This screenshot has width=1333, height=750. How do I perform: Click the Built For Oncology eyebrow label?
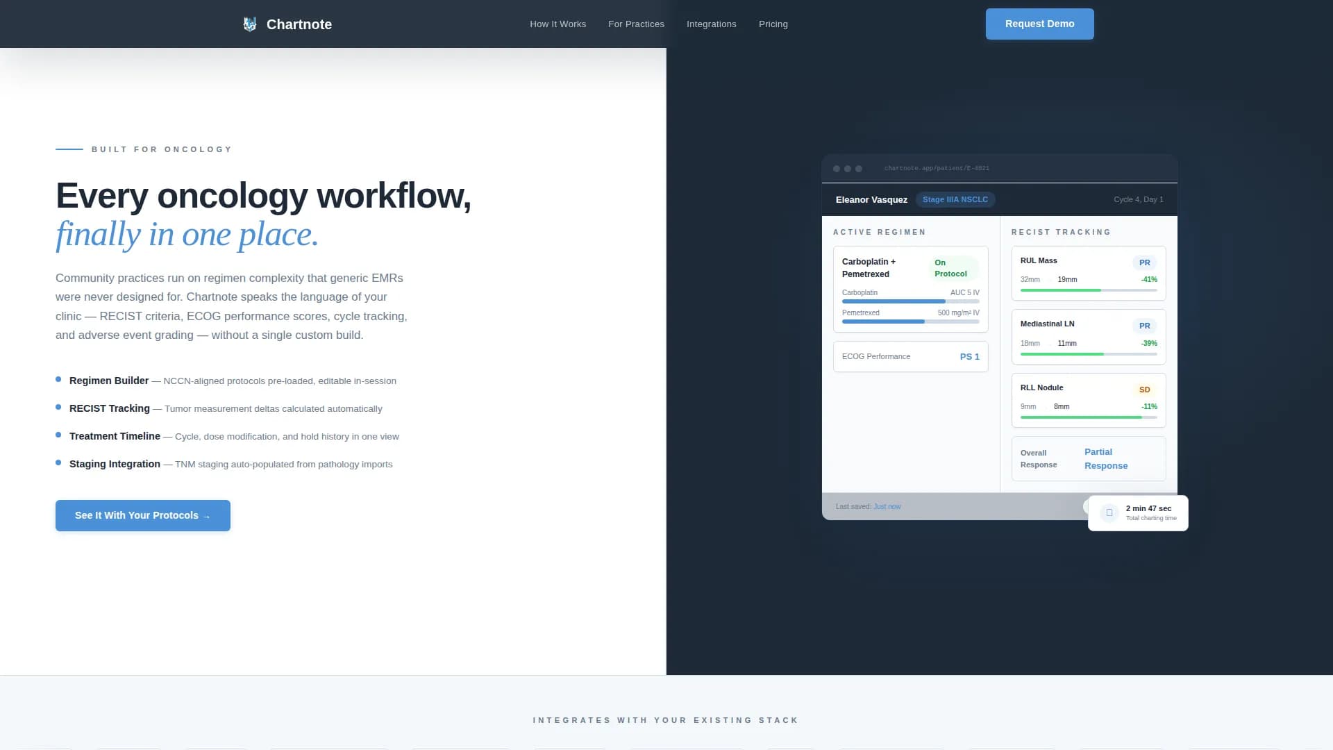coord(162,149)
